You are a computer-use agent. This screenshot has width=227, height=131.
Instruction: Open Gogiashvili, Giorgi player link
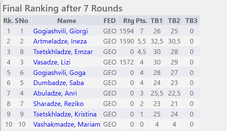(60, 31)
